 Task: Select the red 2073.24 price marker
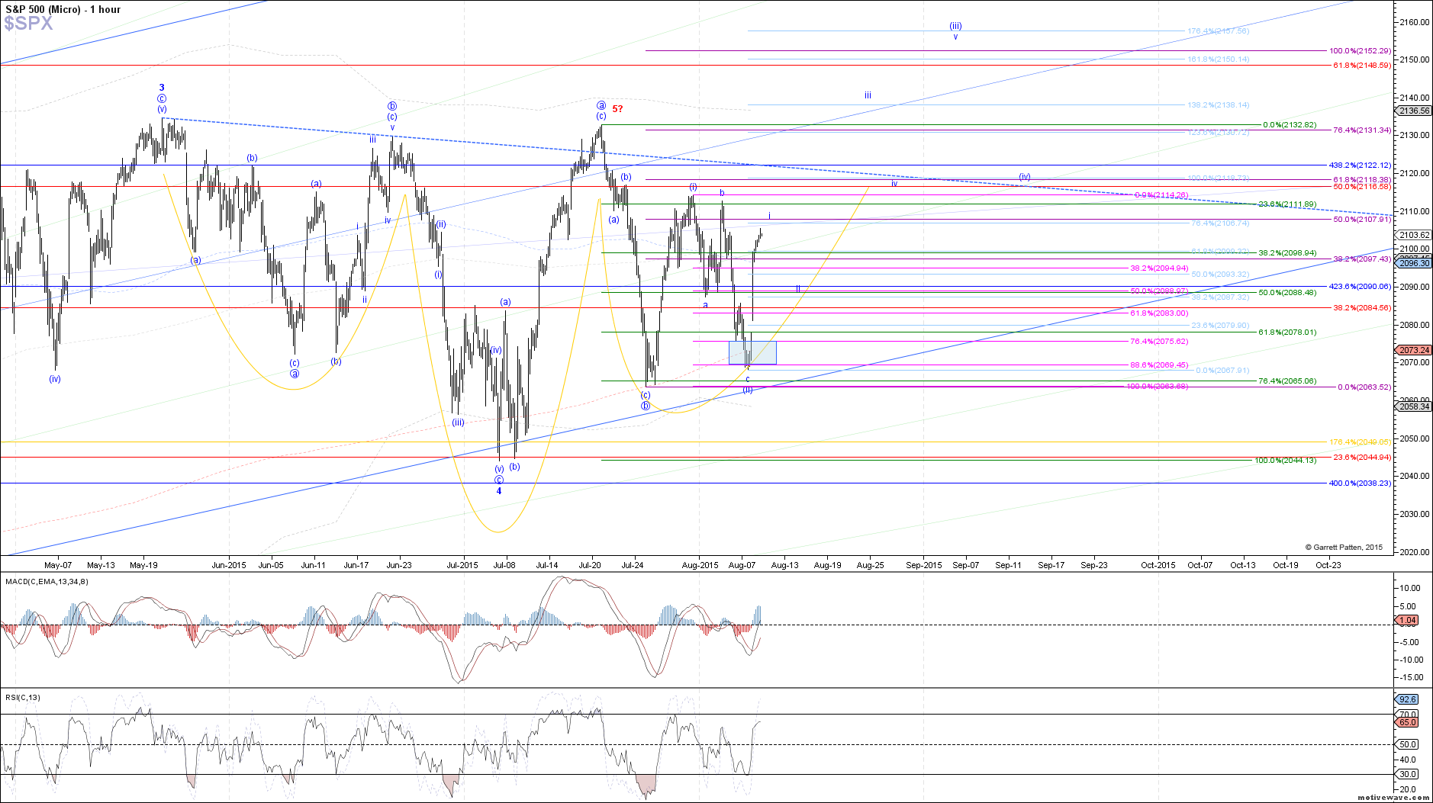(1414, 350)
